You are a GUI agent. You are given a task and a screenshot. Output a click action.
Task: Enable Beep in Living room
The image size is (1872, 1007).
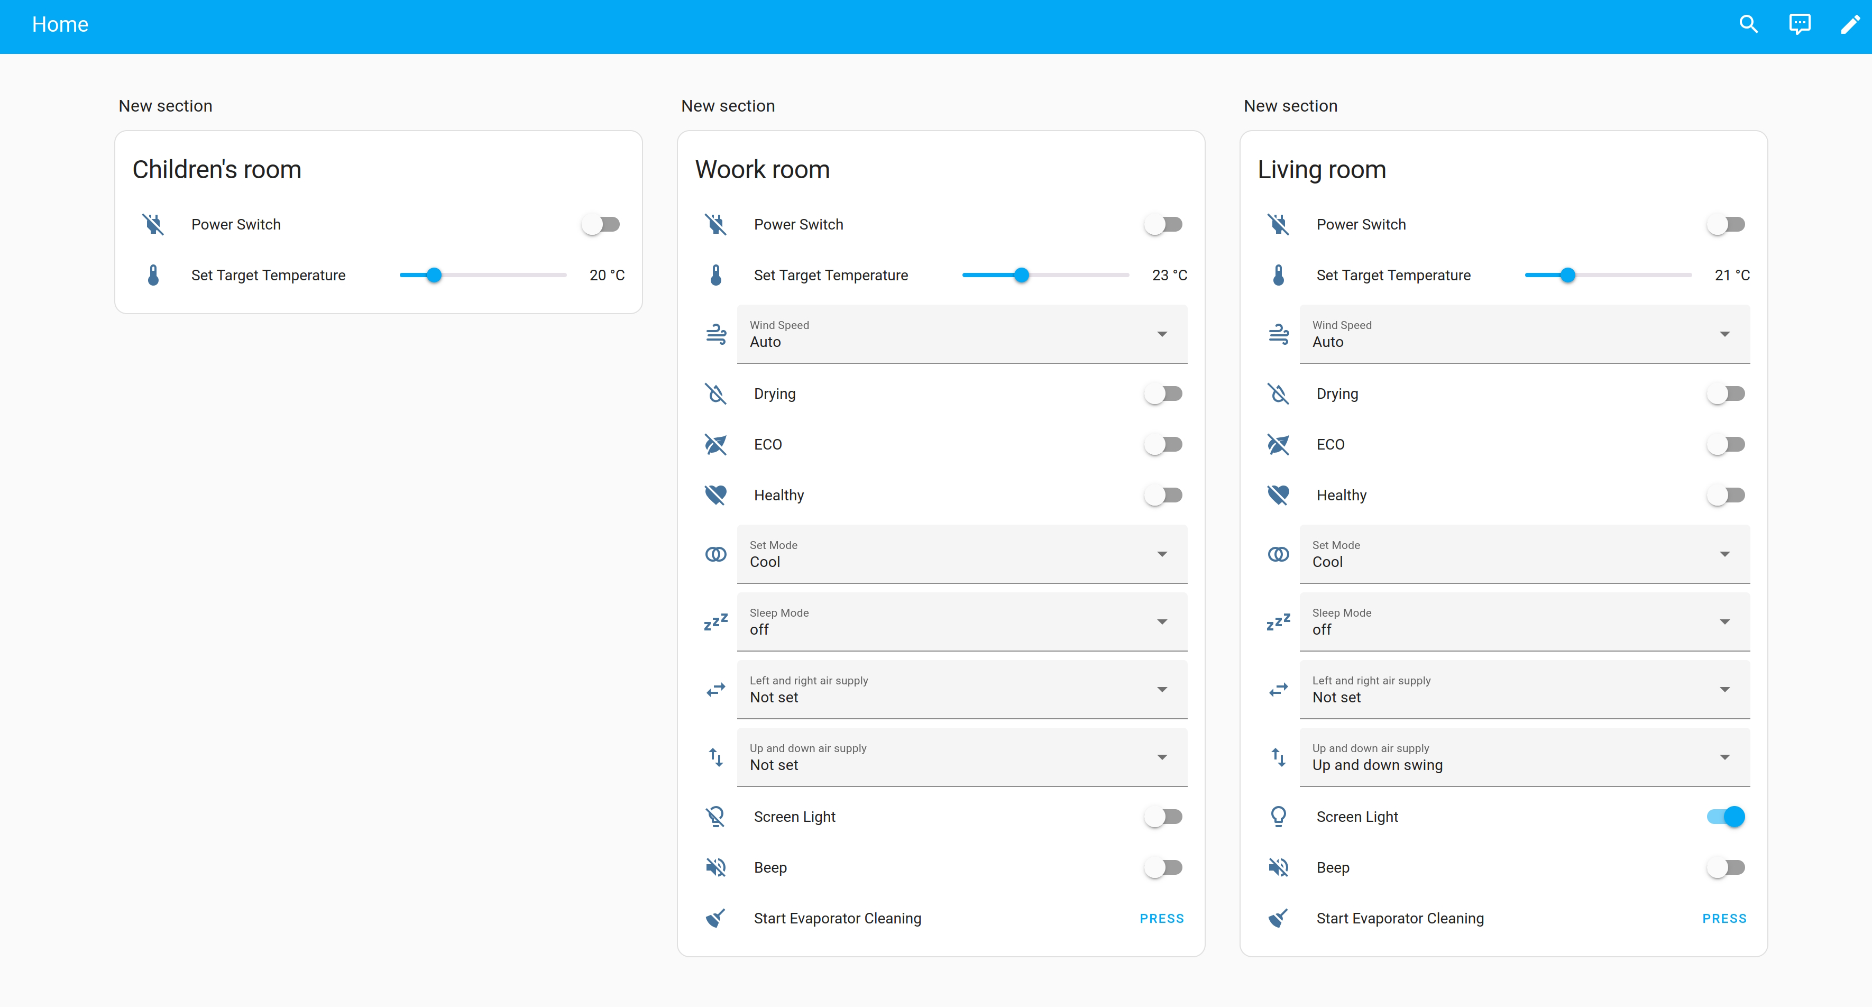[1726, 867]
